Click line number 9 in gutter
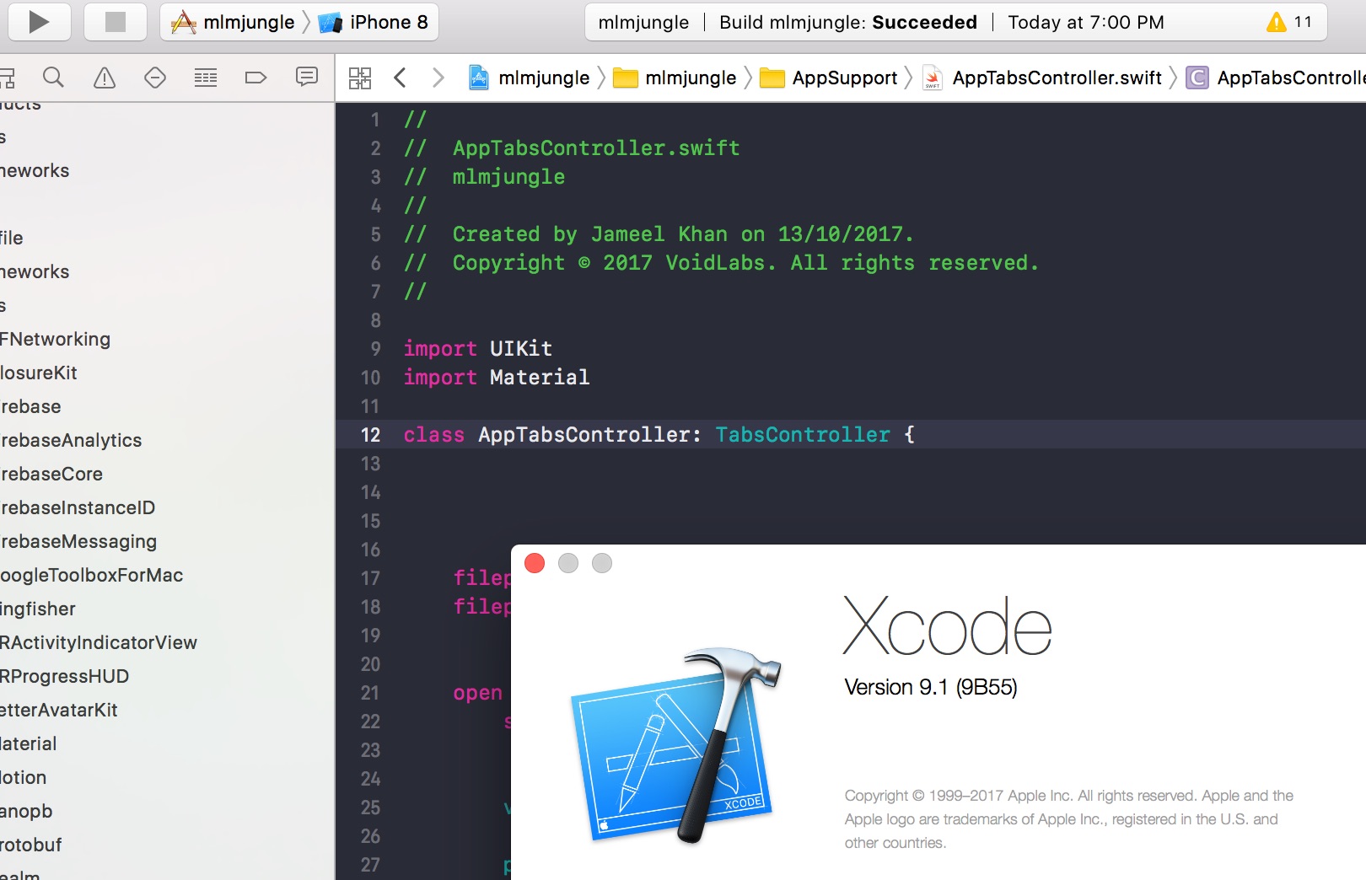The height and width of the screenshot is (880, 1366). (x=376, y=349)
